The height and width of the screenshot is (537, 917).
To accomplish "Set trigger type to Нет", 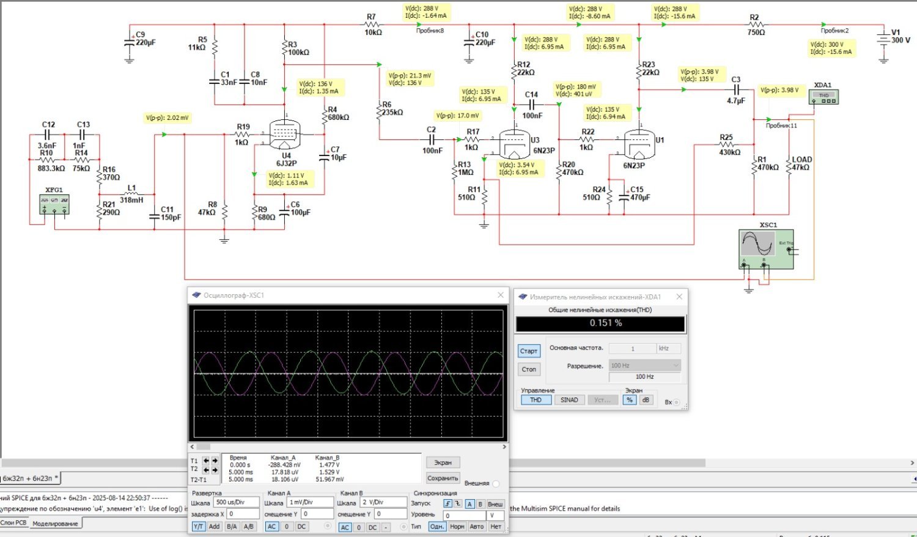I will tap(495, 527).
